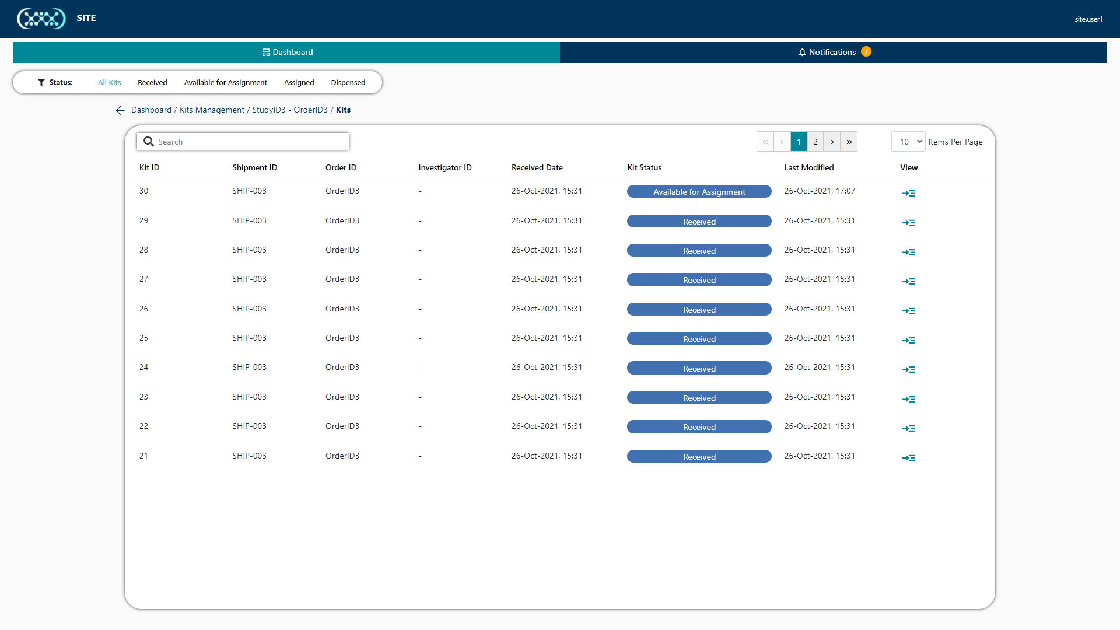1120x630 pixels.
Task: Select the Assigned status filter
Action: point(299,82)
